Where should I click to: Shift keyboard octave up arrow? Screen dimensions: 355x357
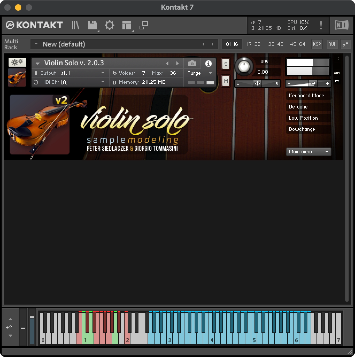point(10,319)
